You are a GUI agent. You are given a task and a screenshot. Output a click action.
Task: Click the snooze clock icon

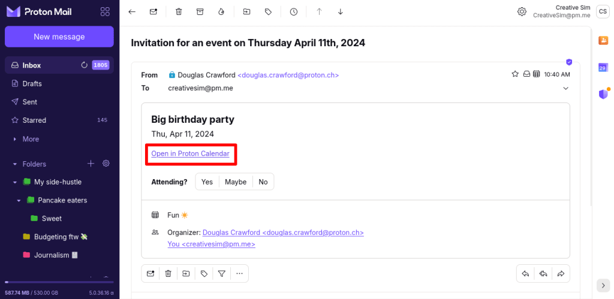pos(293,11)
